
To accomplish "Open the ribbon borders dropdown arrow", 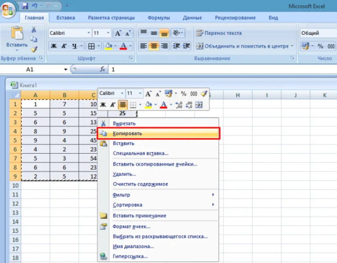I will (x=99, y=46).
